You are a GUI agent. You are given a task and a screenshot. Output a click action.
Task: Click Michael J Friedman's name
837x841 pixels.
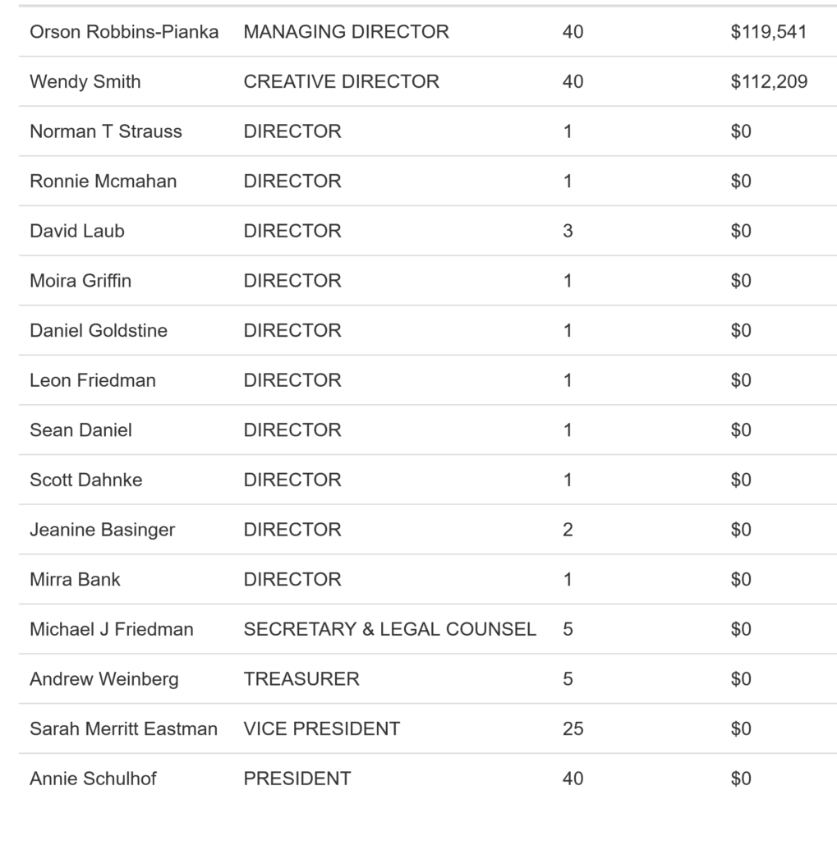pos(112,629)
